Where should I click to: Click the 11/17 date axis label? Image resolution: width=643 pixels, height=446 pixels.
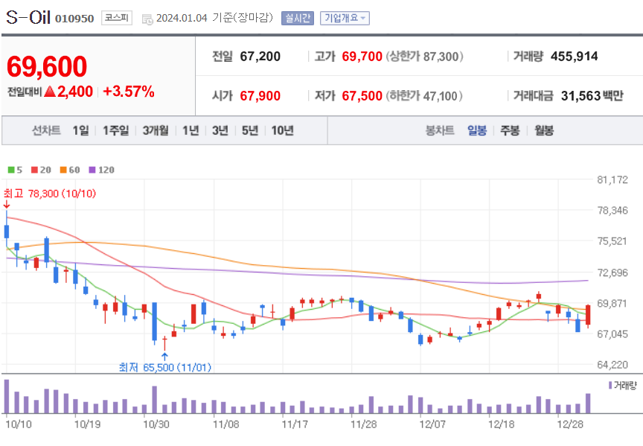pyautogui.click(x=295, y=424)
